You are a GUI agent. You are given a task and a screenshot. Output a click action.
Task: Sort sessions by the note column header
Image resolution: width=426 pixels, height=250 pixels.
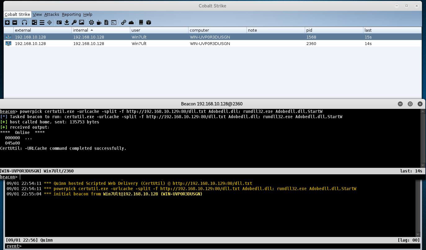pos(276,30)
